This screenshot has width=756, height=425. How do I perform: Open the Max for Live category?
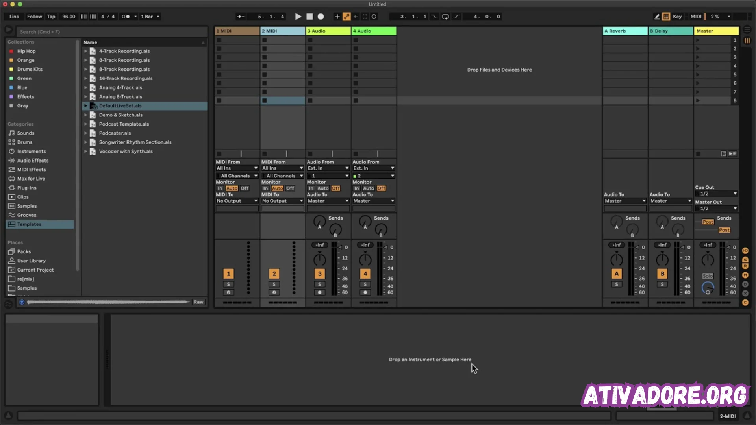point(31,179)
